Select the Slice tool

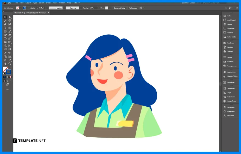point(10,60)
